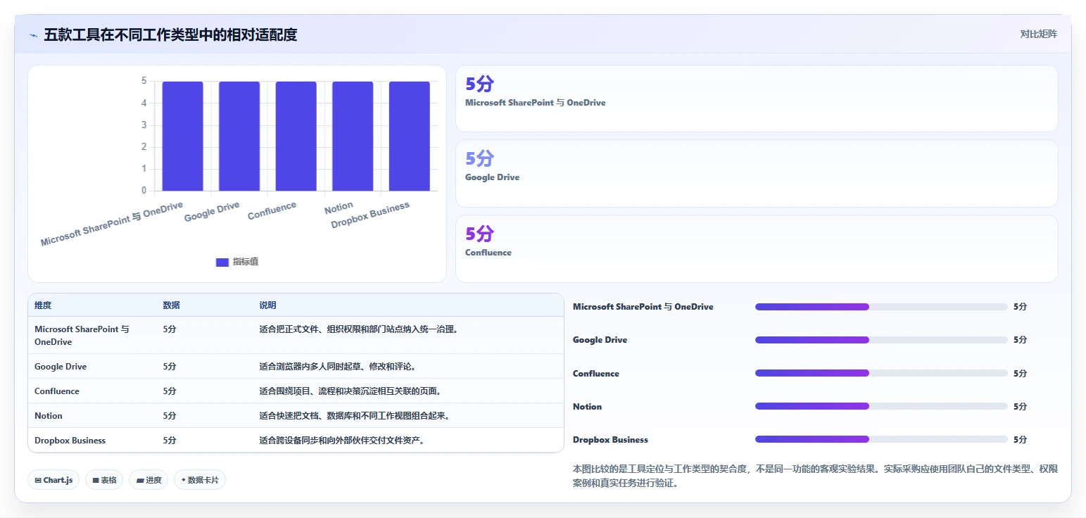Viewport: 1086px width, 518px height.
Task: Click the Microsoft SharePoint 与 OneDrive x-axis label
Action: click(112, 224)
